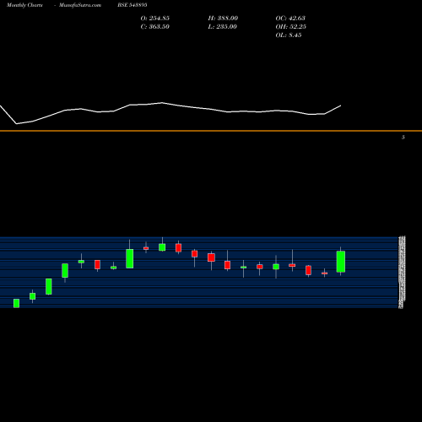The width and height of the screenshot is (422, 422).
Task: Click the tall green candle with the highest upper wick
Action: [x=129, y=258]
